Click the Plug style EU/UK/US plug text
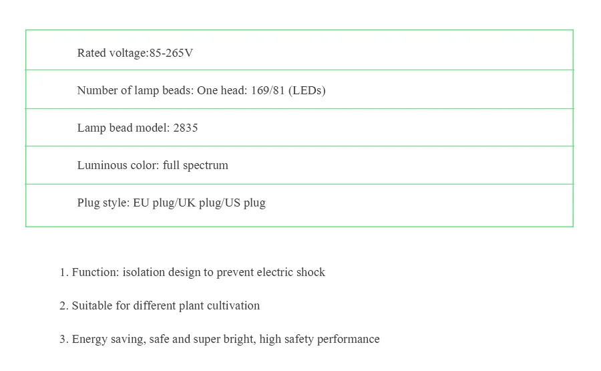The height and width of the screenshot is (371, 601). 172,203
